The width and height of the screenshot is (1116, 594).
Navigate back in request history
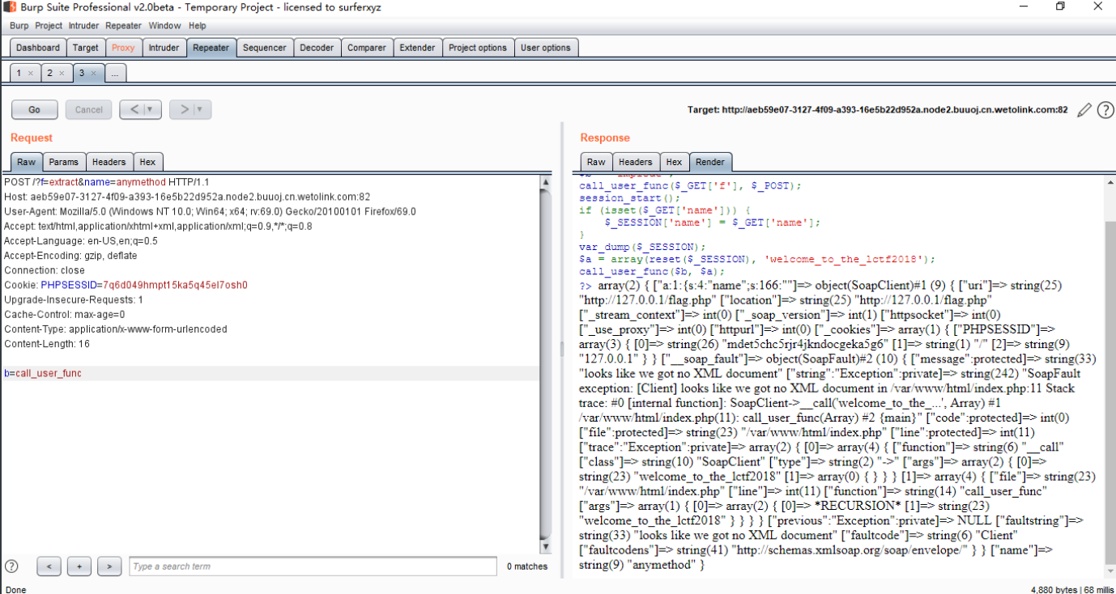pos(134,109)
